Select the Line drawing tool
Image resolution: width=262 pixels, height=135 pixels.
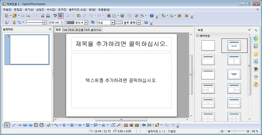tap(14, 125)
